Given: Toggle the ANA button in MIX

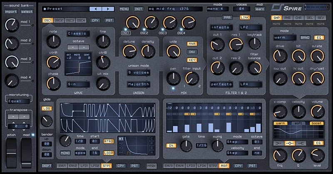Looking at the screenshot, I should [192, 44].
